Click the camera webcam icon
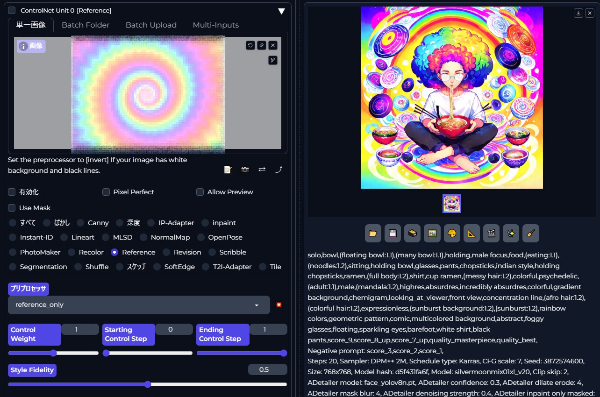The height and width of the screenshot is (397, 600). 245,170
